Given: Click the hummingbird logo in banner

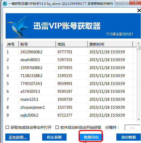Looking at the screenshot, I should [x=18, y=26].
